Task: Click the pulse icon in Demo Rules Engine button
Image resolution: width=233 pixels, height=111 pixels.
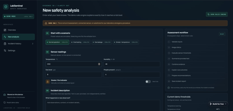Action: coord(208,14)
